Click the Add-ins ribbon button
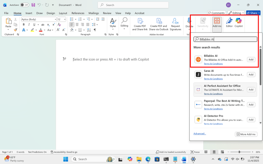The image size is (263, 164). (217, 23)
